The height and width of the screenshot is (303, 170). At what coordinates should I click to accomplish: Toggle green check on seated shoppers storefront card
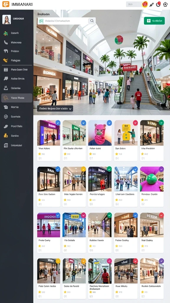point(161,123)
